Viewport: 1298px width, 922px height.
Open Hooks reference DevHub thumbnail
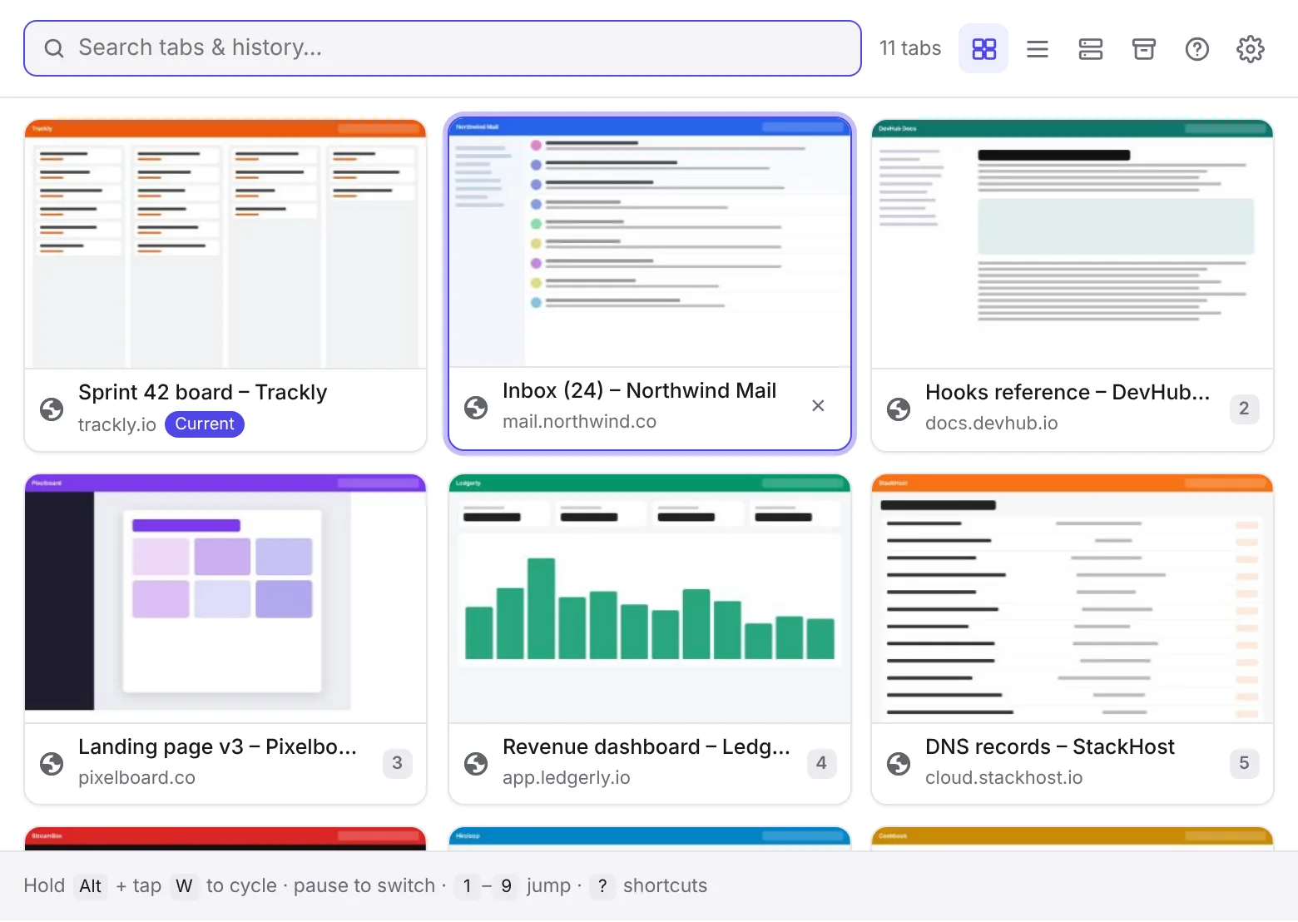1073,244
